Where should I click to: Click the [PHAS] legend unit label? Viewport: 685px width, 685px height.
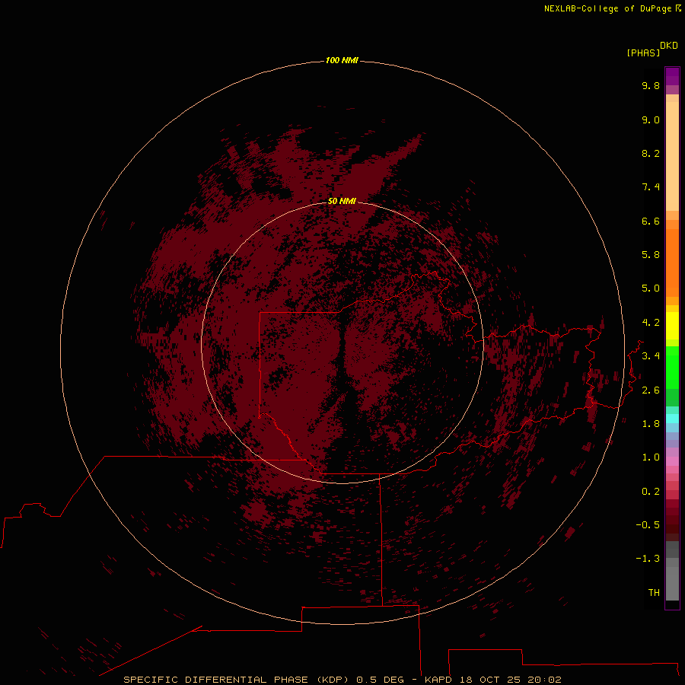643,53
